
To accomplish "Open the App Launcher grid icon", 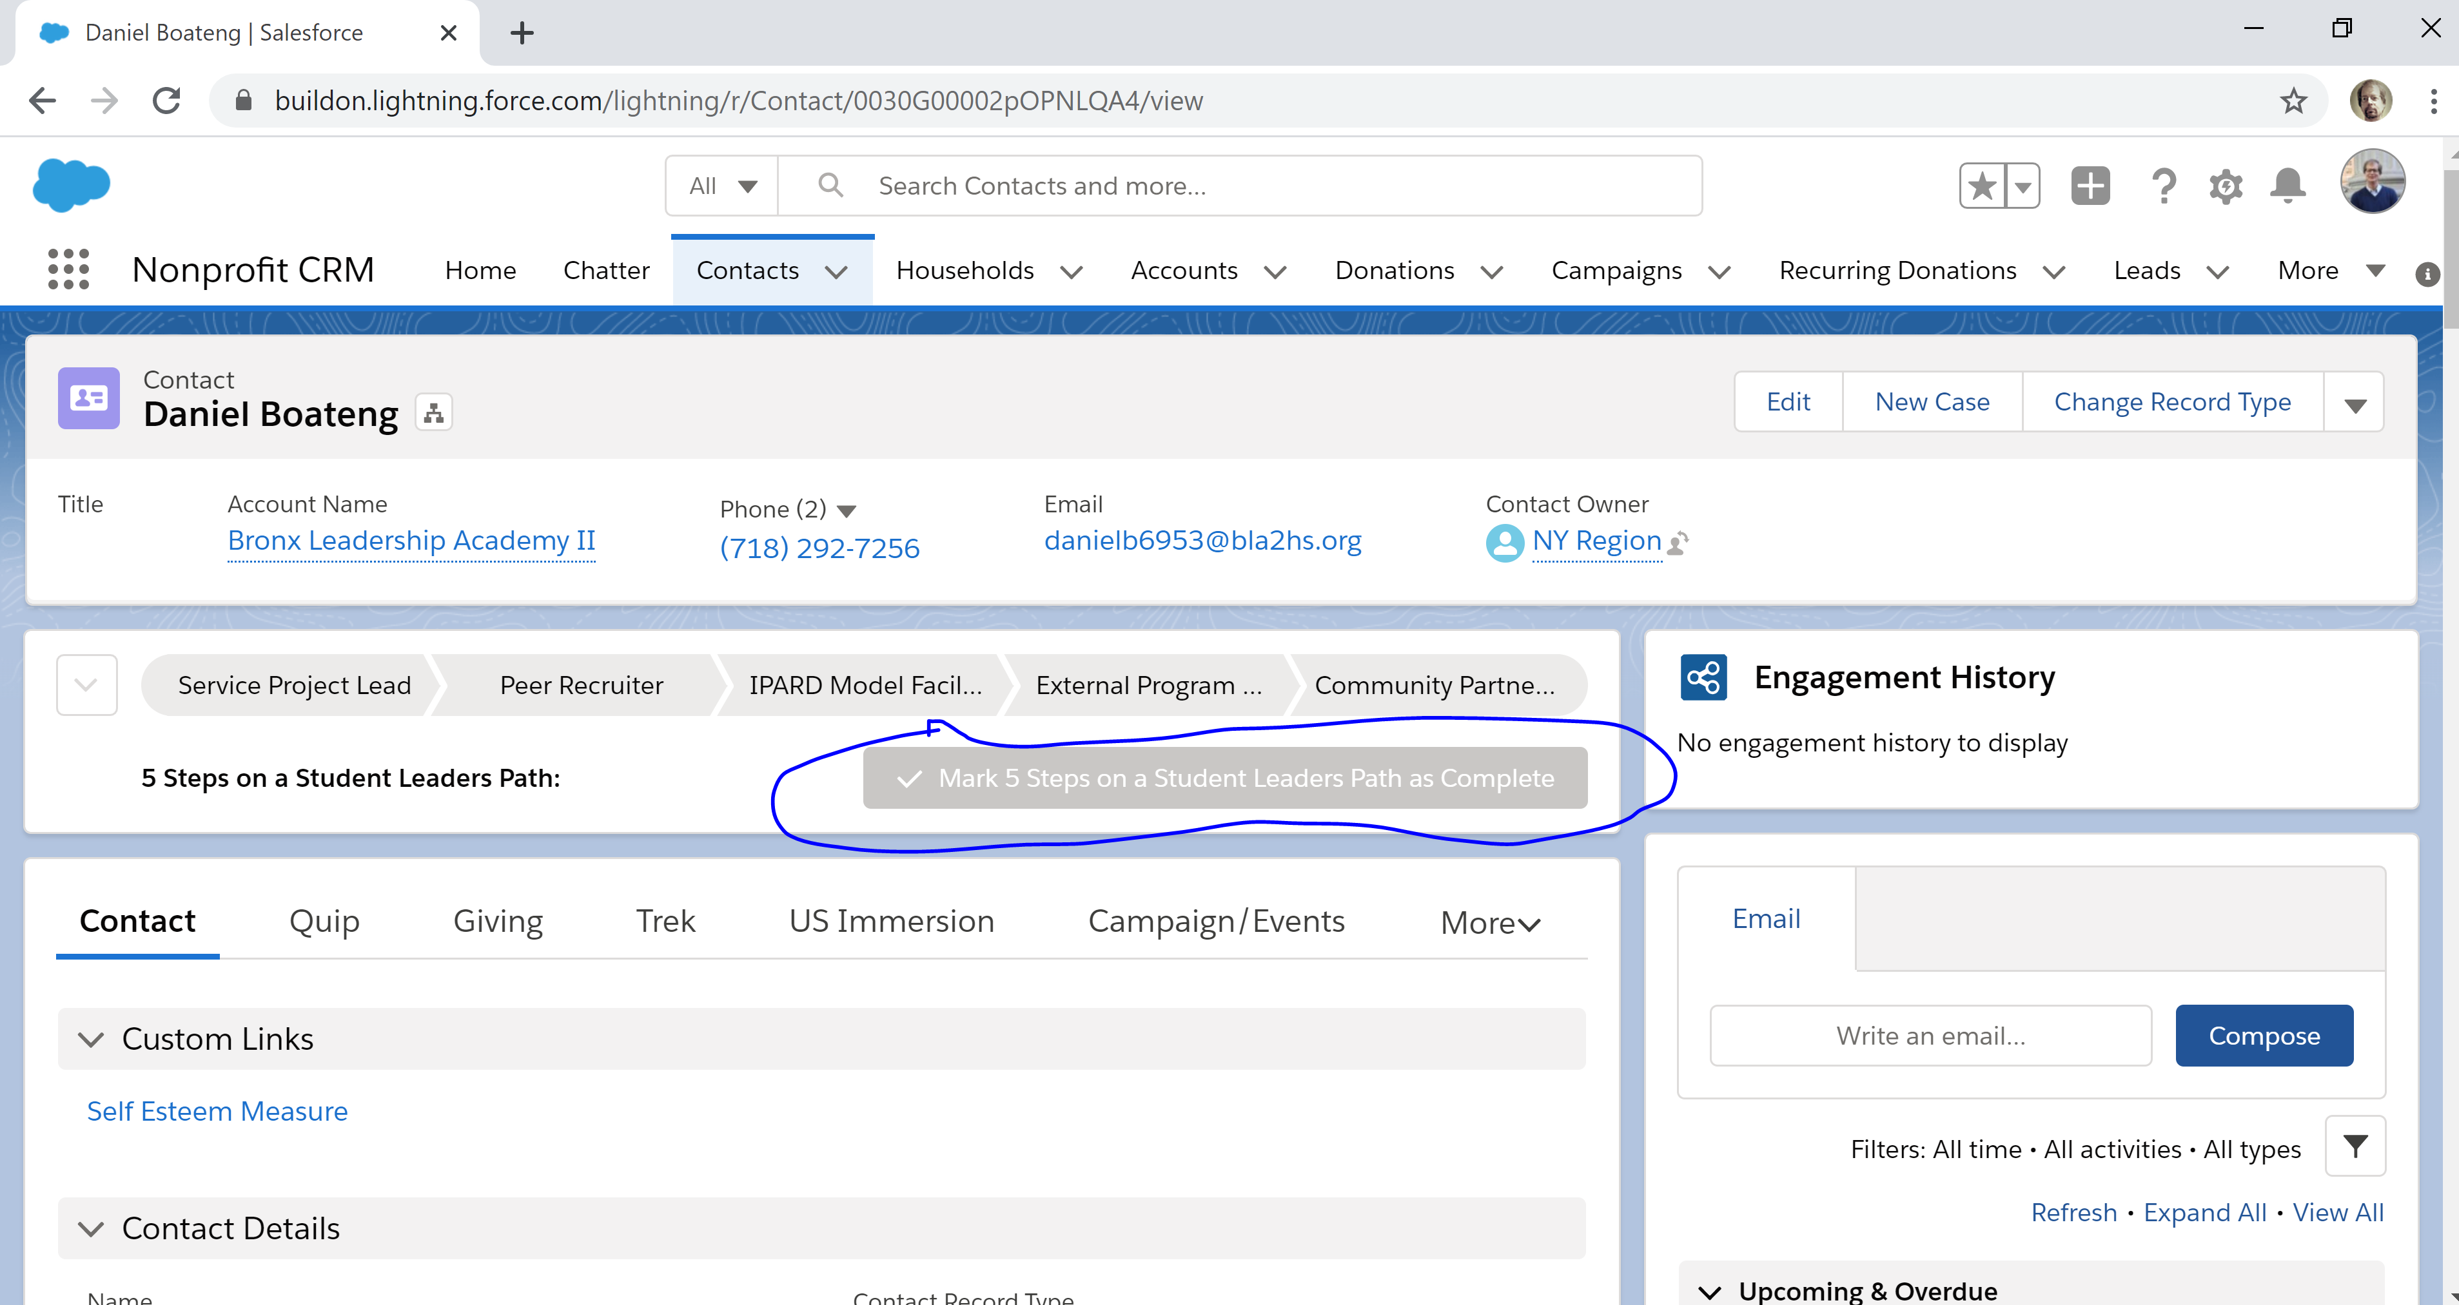I will coord(68,270).
